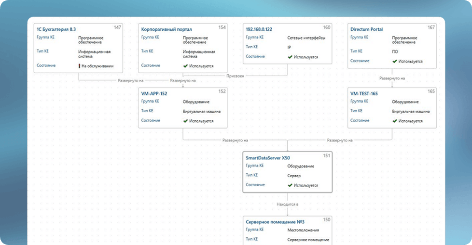This screenshot has width=472, height=245.
Task: Select the VM-TEST-165 node title
Action: coord(364,93)
